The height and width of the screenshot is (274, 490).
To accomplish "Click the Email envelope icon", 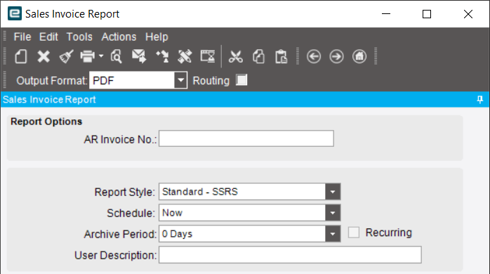I will (x=139, y=57).
